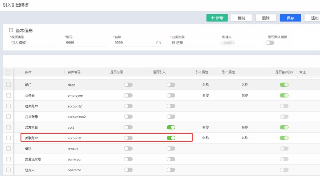Check the 关联账户 row checkbox
The width and height of the screenshot is (320, 176).
point(8,138)
